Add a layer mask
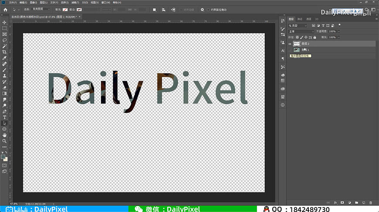Image resolution: width=379 pixels, height=212 pixels. (342, 202)
